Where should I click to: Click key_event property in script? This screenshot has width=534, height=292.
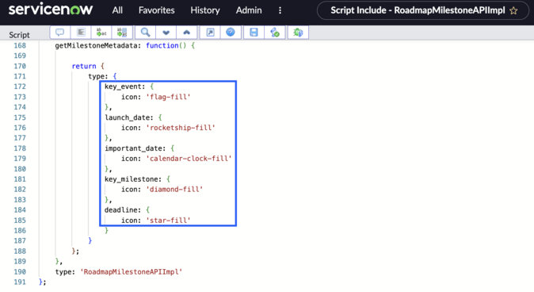point(123,86)
